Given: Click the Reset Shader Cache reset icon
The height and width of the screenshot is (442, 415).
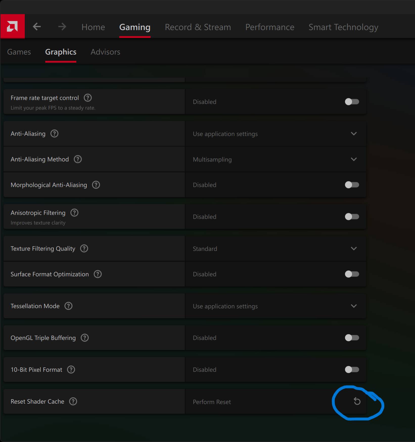Looking at the screenshot, I should pyautogui.click(x=357, y=401).
